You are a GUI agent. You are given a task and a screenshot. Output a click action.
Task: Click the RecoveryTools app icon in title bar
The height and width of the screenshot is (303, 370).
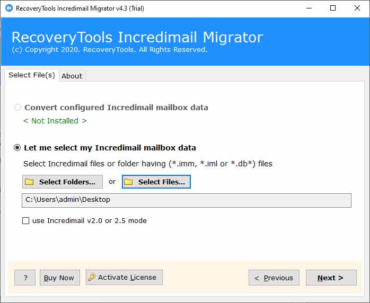(x=8, y=8)
